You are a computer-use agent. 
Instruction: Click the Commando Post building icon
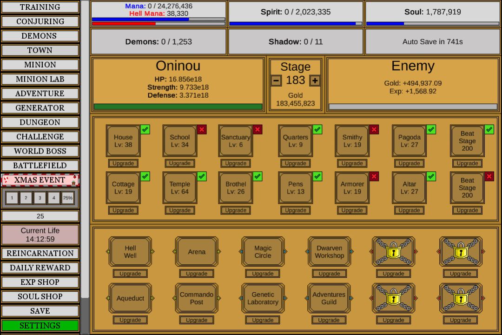tap(197, 298)
